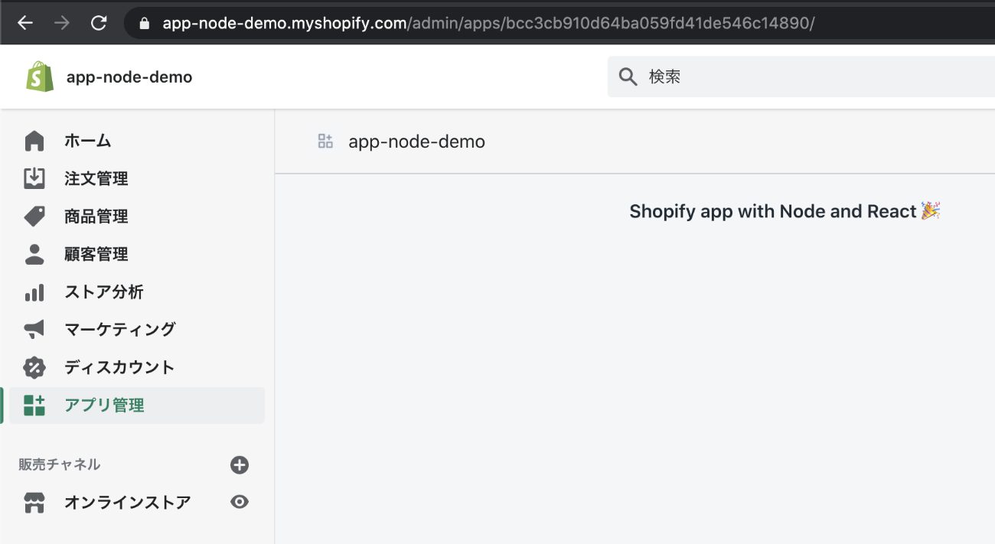This screenshot has height=544, width=995.
Task: View online store with eye icon
Action: [240, 502]
